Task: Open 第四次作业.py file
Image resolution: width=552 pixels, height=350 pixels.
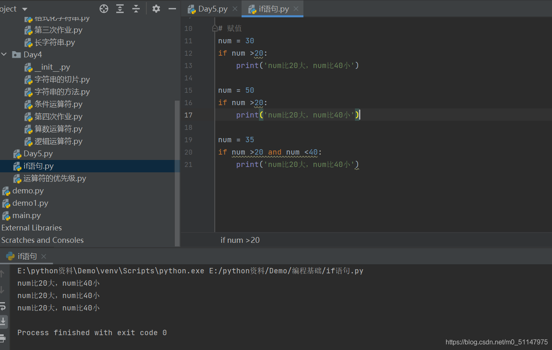Action: pyautogui.click(x=58, y=117)
